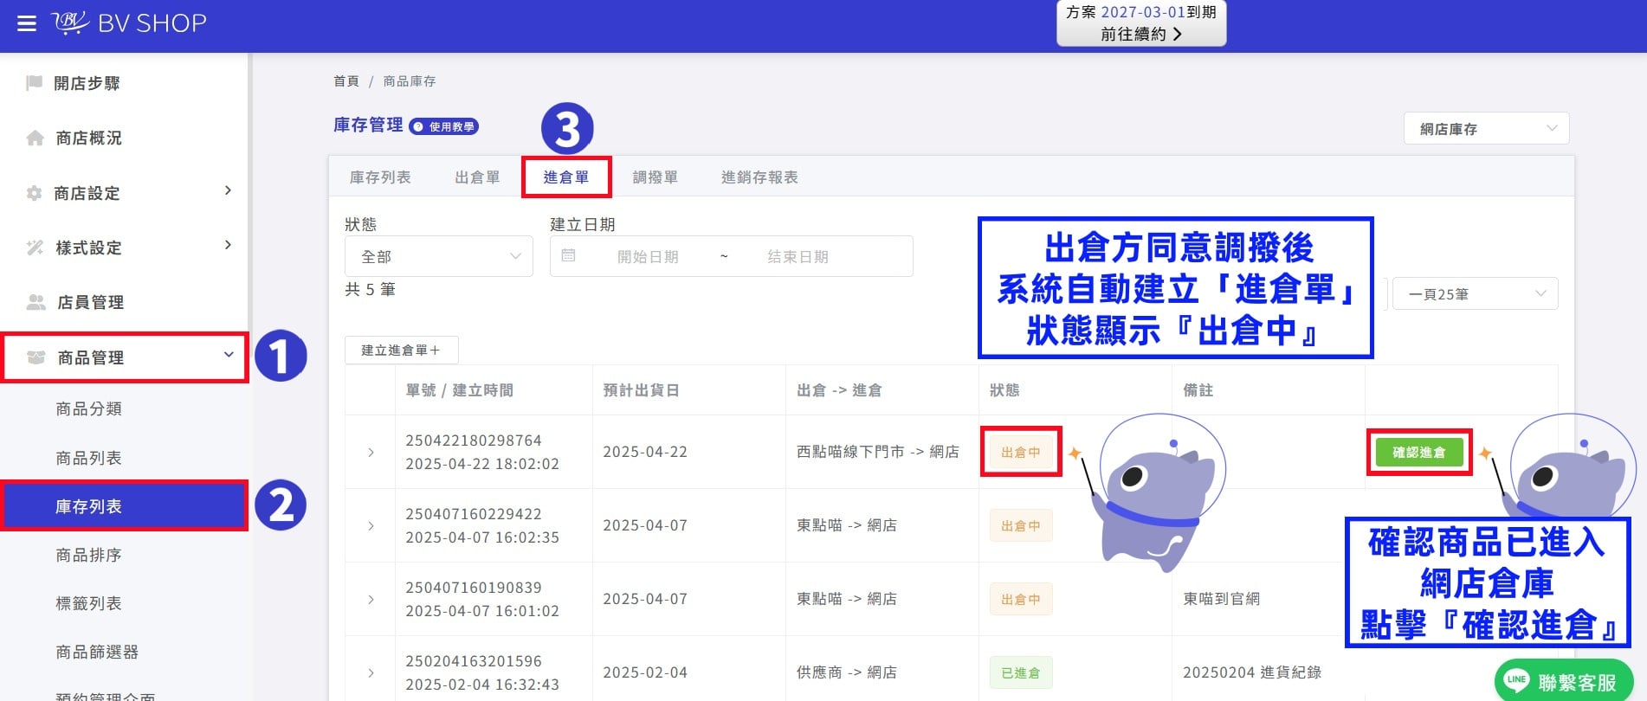Click the people icon beside 店員管理
The width and height of the screenshot is (1647, 701).
point(36,302)
